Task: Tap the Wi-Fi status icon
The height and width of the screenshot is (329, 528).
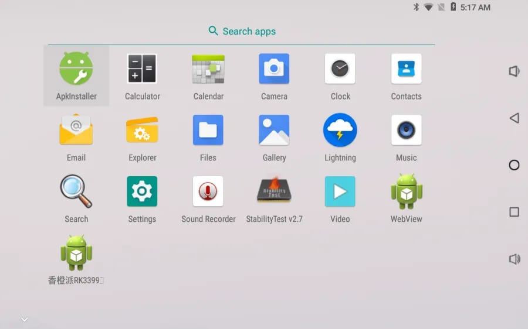Action: (428, 7)
